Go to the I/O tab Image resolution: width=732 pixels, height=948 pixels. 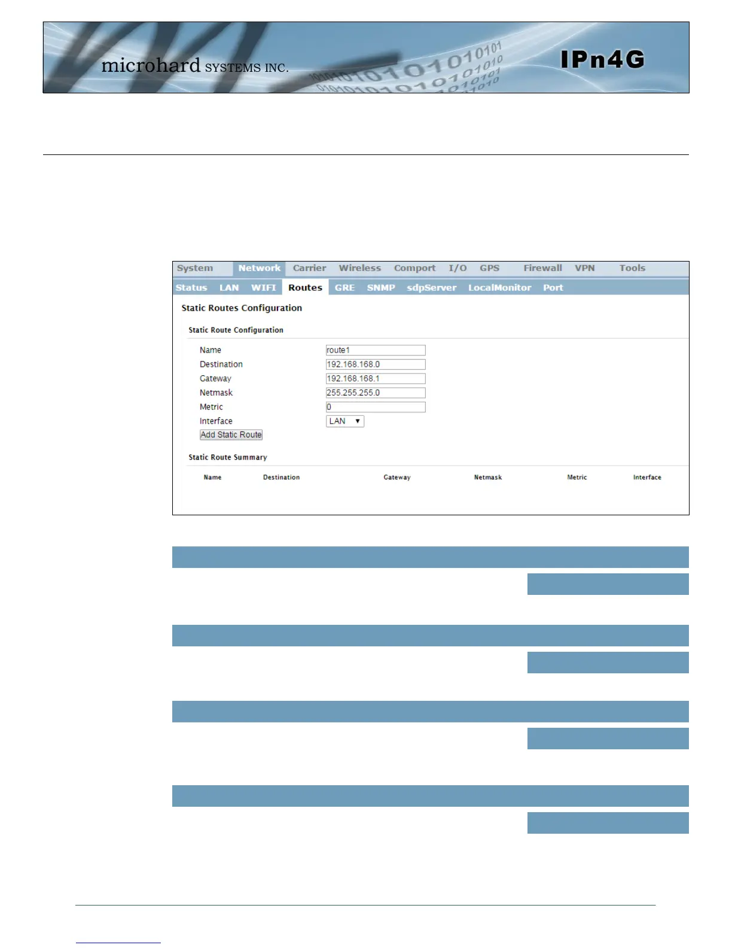(457, 268)
